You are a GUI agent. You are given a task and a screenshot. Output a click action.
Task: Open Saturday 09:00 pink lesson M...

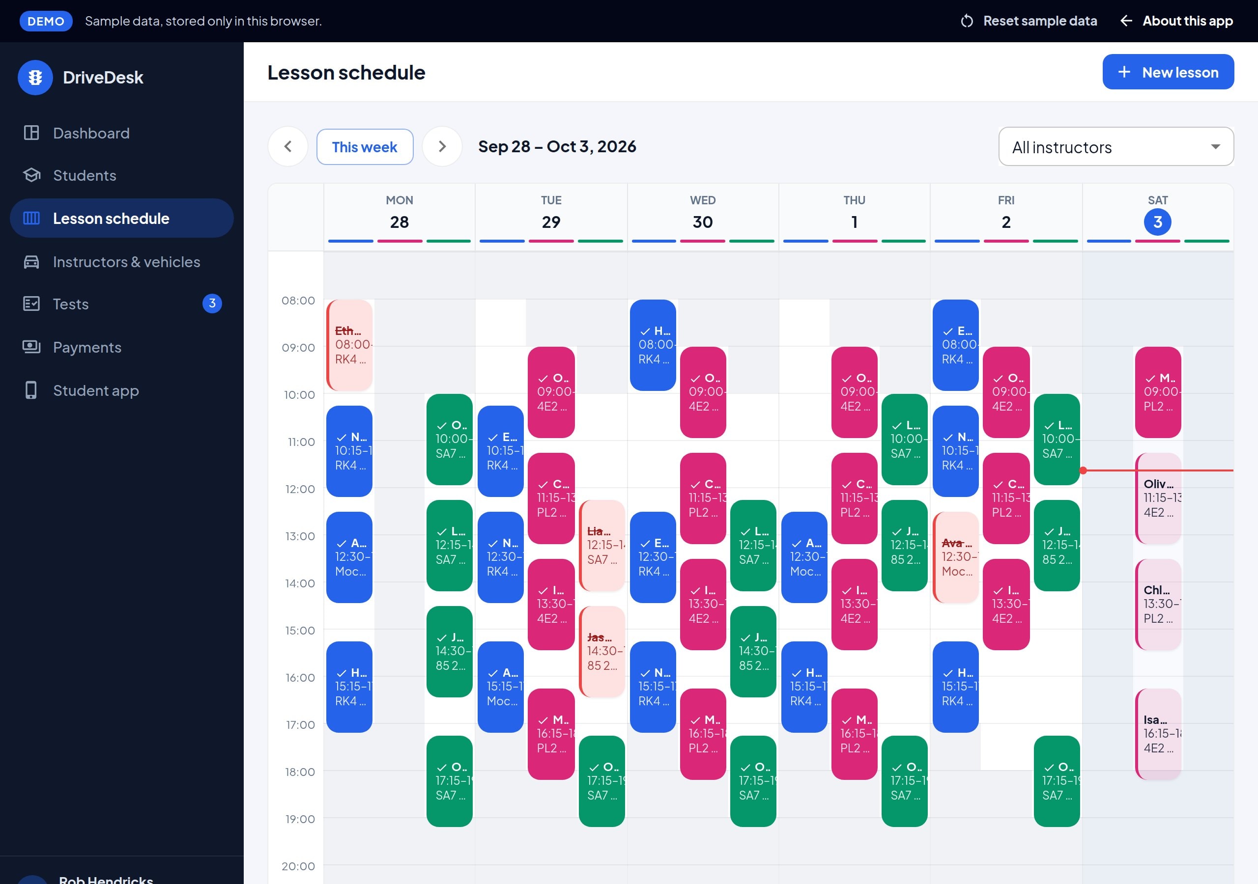[1158, 392]
